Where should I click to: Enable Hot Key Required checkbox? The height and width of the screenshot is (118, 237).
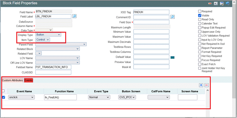coord(200,56)
